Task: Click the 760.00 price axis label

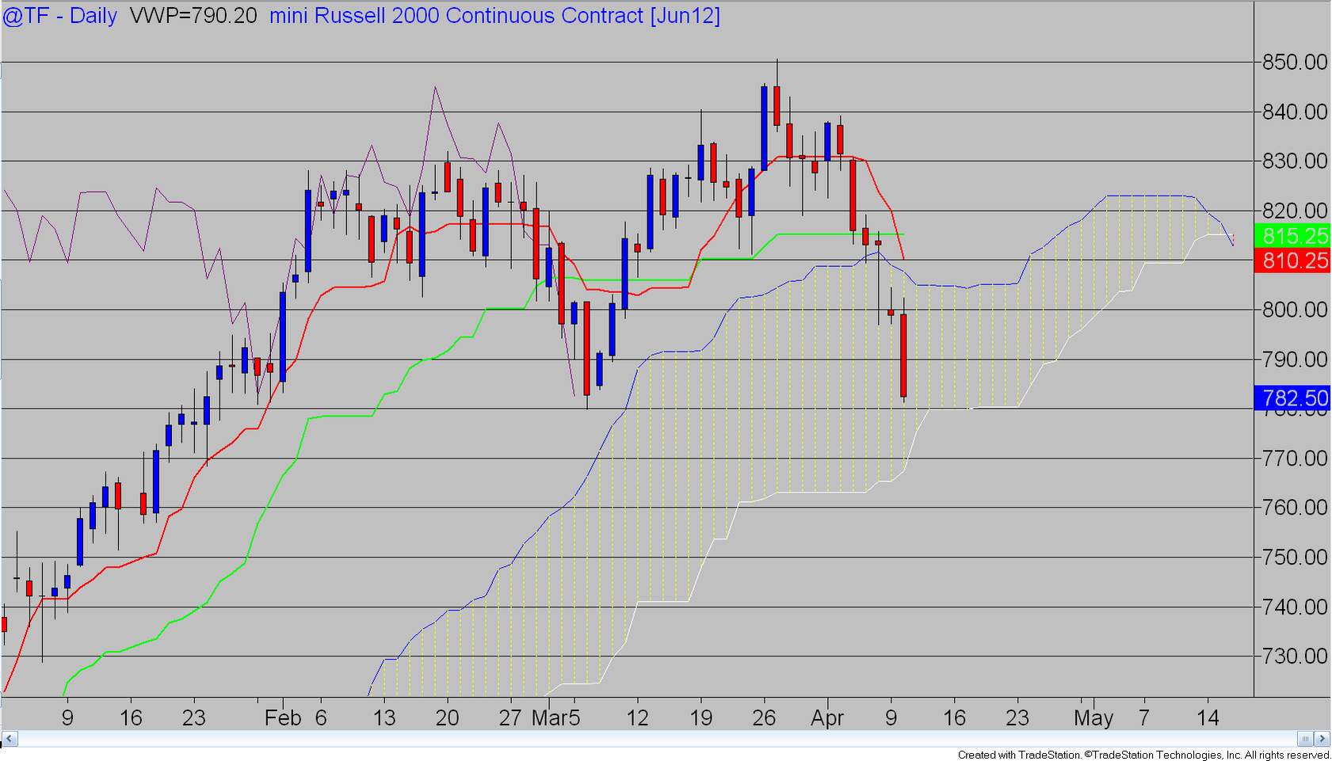Action: pyautogui.click(x=1295, y=508)
